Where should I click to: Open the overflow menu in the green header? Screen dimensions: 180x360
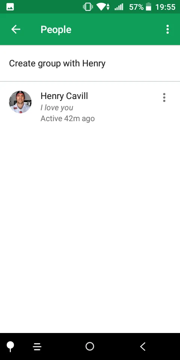(x=168, y=29)
